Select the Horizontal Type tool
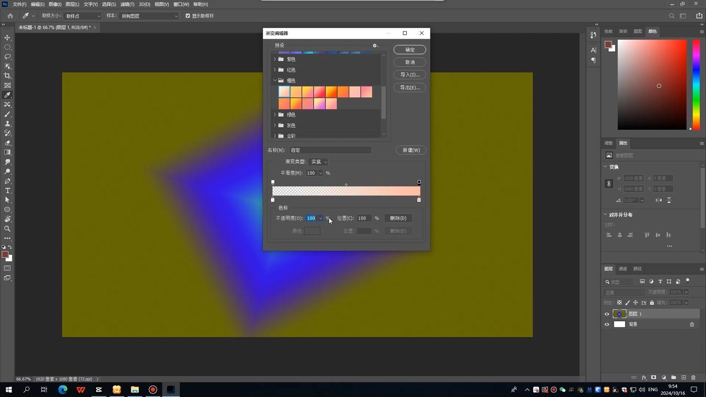 [7, 191]
